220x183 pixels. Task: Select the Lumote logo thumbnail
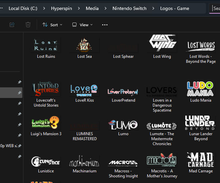[162, 126]
